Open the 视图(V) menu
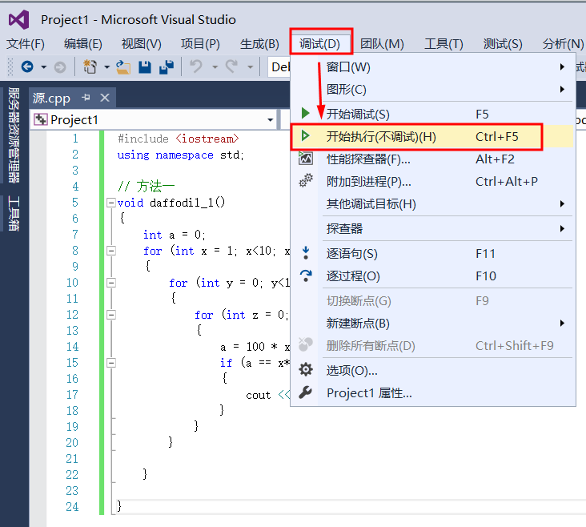 (141, 44)
